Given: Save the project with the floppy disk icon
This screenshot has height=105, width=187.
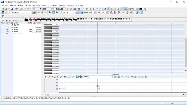Looking at the screenshot, I should (x=12, y=9).
